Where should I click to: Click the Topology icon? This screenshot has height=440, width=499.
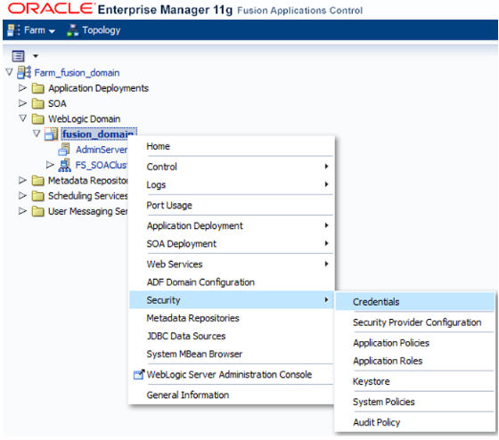[73, 30]
